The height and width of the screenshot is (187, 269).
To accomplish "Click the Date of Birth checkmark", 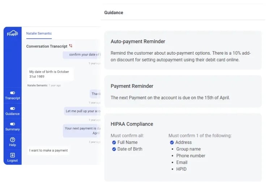I will point(114,149).
